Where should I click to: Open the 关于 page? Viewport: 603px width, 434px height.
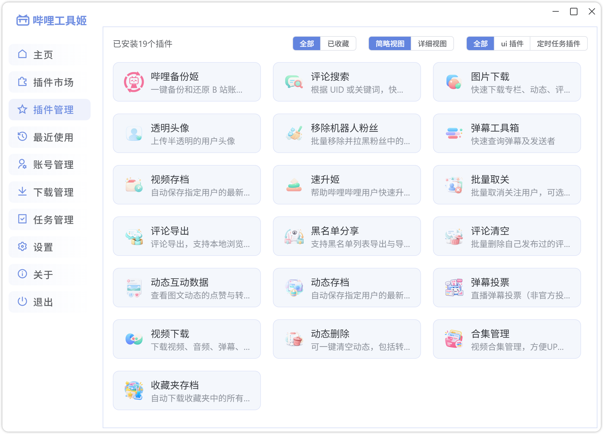click(x=50, y=274)
